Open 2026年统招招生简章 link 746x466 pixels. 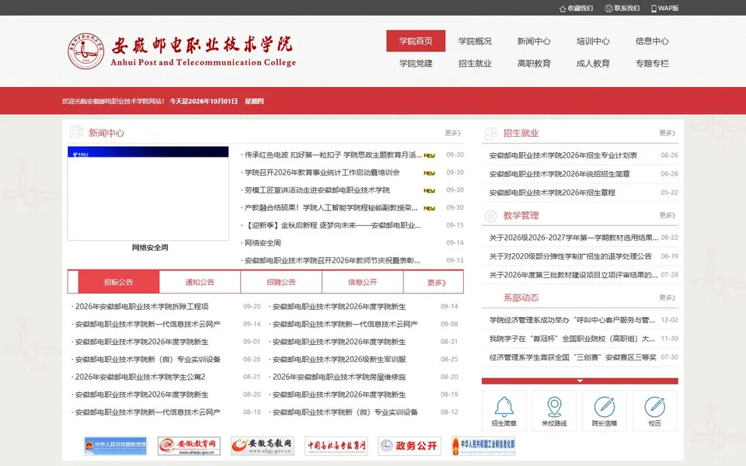click(x=559, y=174)
